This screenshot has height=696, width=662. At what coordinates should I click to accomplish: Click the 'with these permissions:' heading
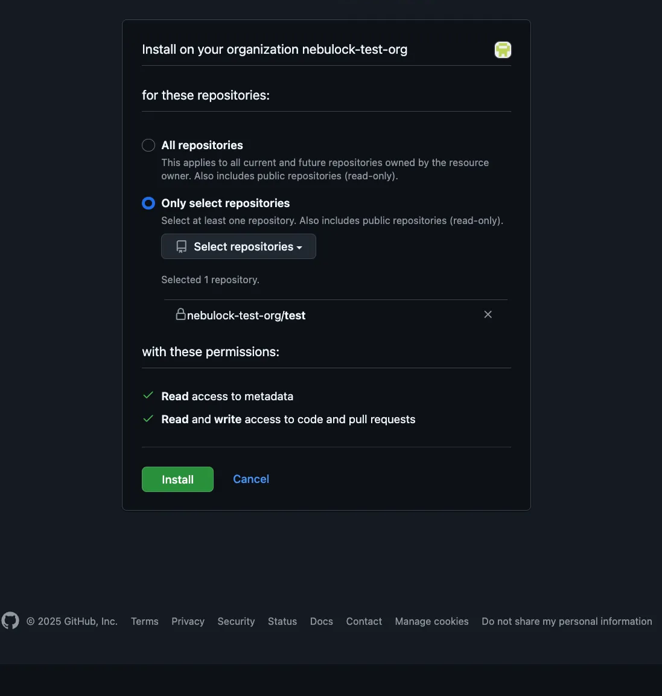(211, 351)
